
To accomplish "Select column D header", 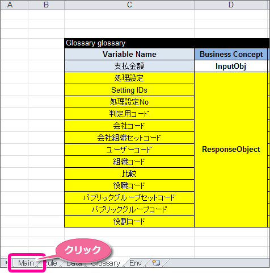I will [x=231, y=5].
